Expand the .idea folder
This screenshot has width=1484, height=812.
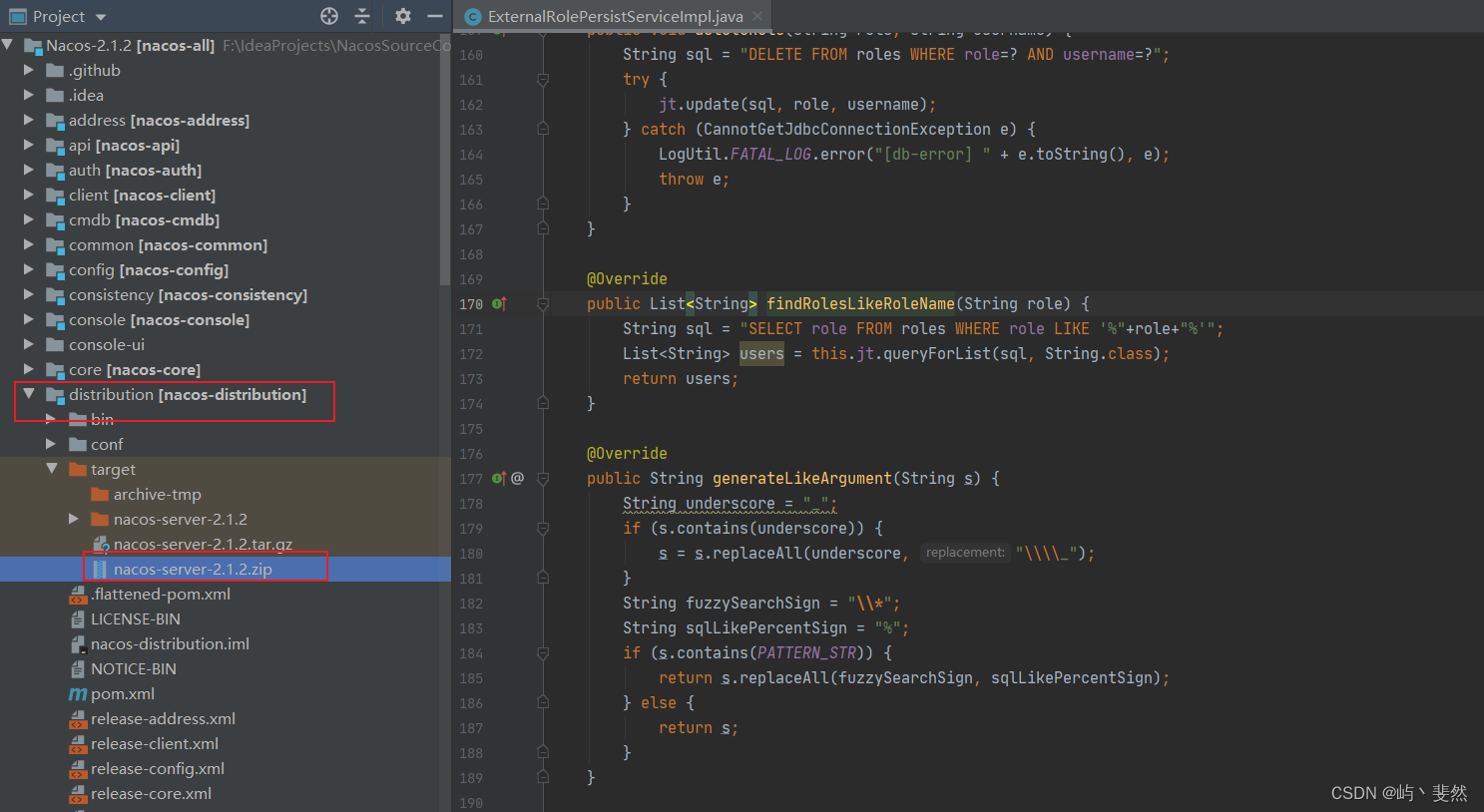click(x=29, y=95)
